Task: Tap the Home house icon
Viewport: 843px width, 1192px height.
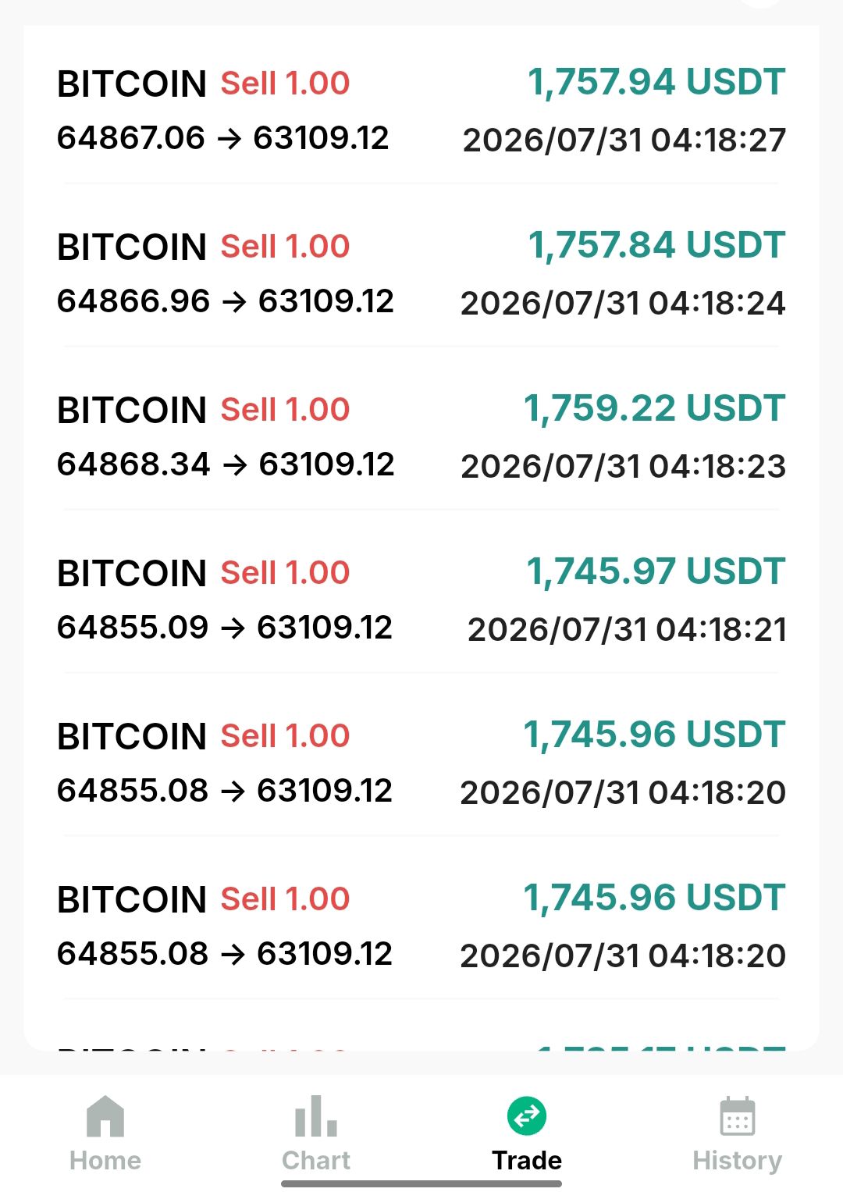Action: (105, 1115)
